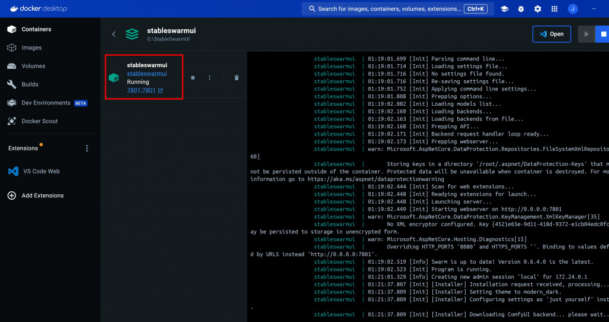
Task: Go back using the left chevron
Action: 114,34
